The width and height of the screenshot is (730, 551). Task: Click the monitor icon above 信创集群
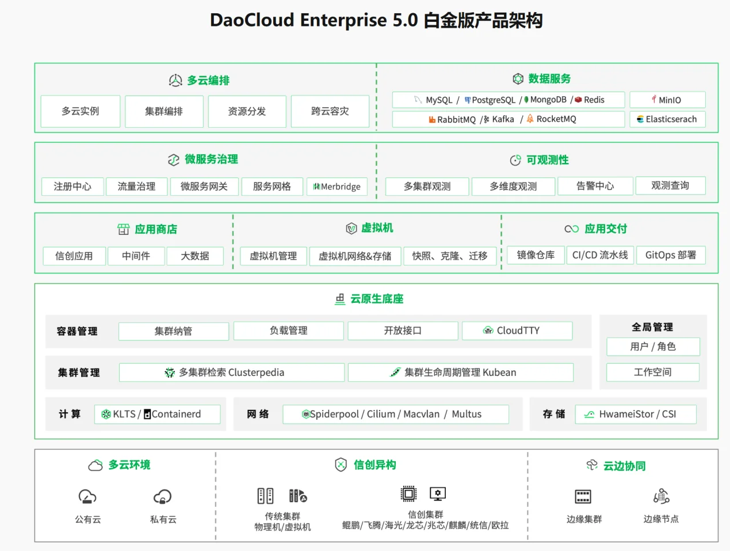[438, 493]
